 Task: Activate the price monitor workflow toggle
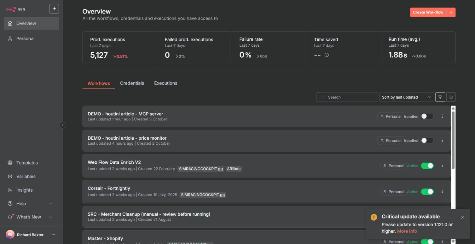click(x=427, y=141)
